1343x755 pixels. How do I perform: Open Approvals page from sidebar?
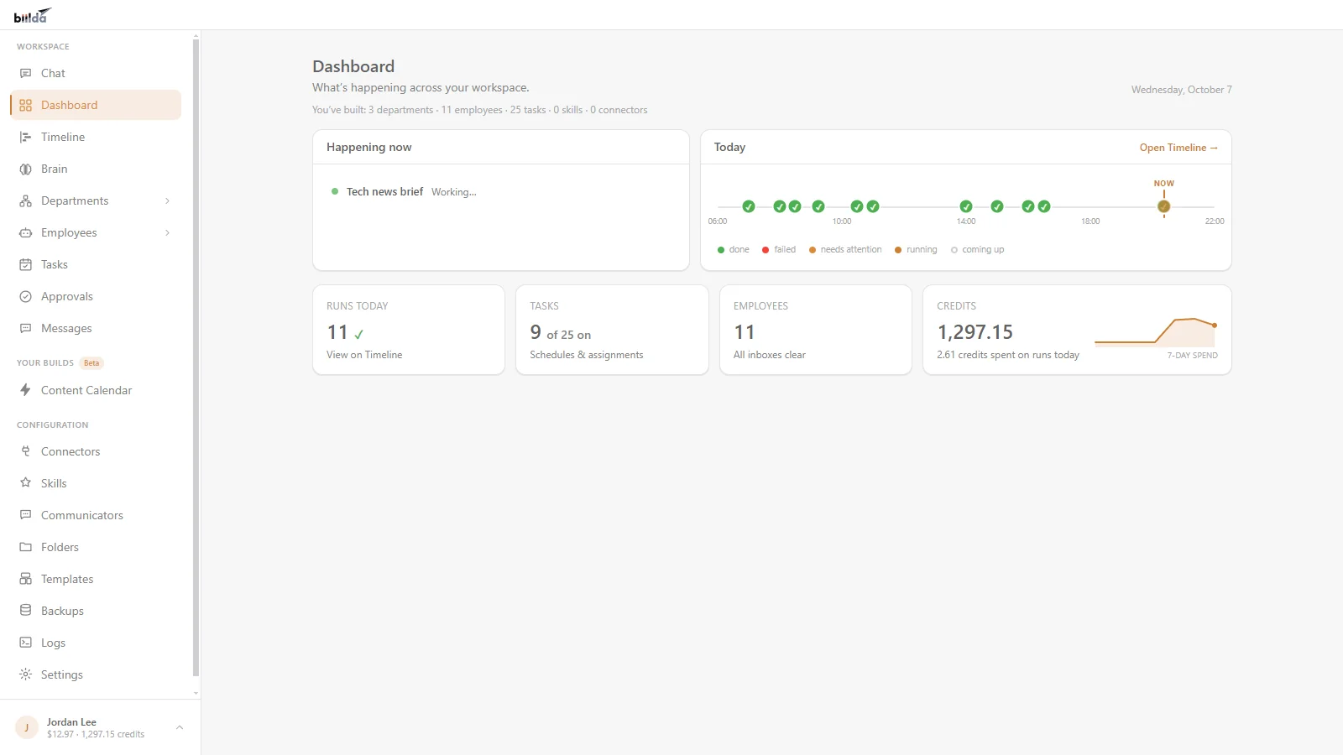(96, 296)
